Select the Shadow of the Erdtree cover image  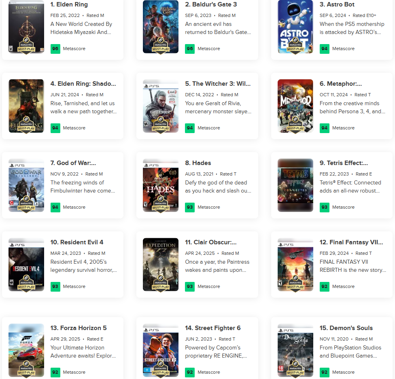tap(26, 106)
